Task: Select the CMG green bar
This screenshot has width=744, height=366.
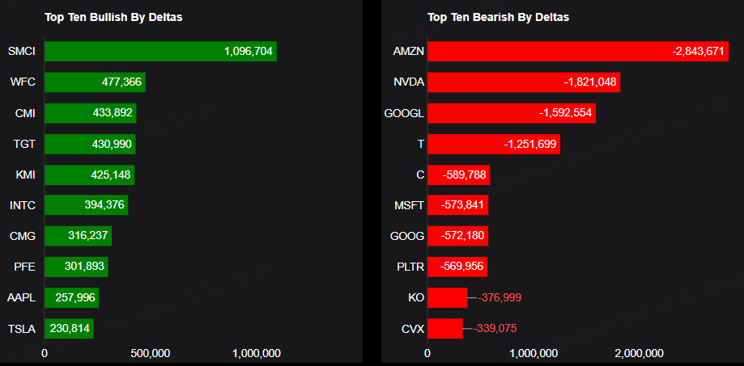Action: pyautogui.click(x=79, y=235)
